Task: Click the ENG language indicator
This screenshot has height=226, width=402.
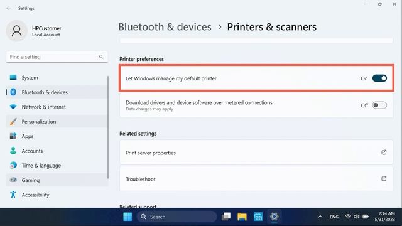Action: point(334,217)
